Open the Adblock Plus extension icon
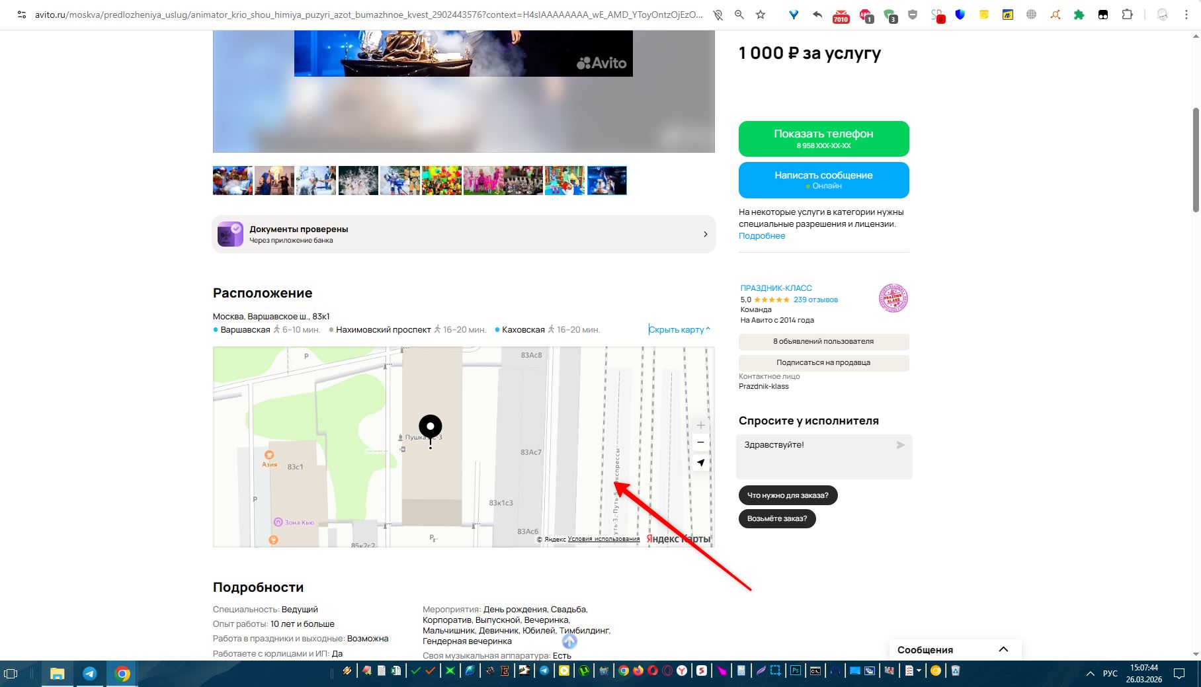Screen dimensions: 1201x687 866,16
